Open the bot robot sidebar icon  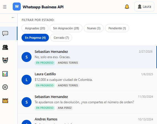coord(5,60)
